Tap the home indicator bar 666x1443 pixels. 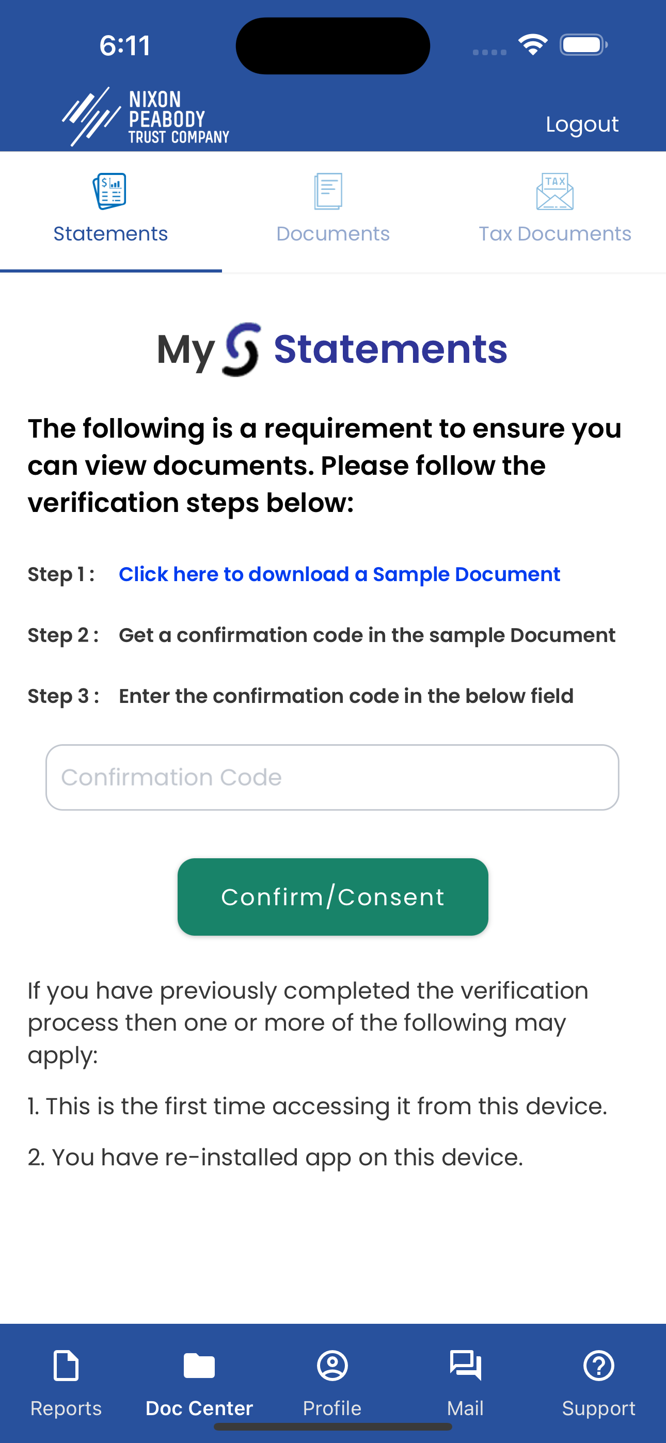pos(333,1427)
